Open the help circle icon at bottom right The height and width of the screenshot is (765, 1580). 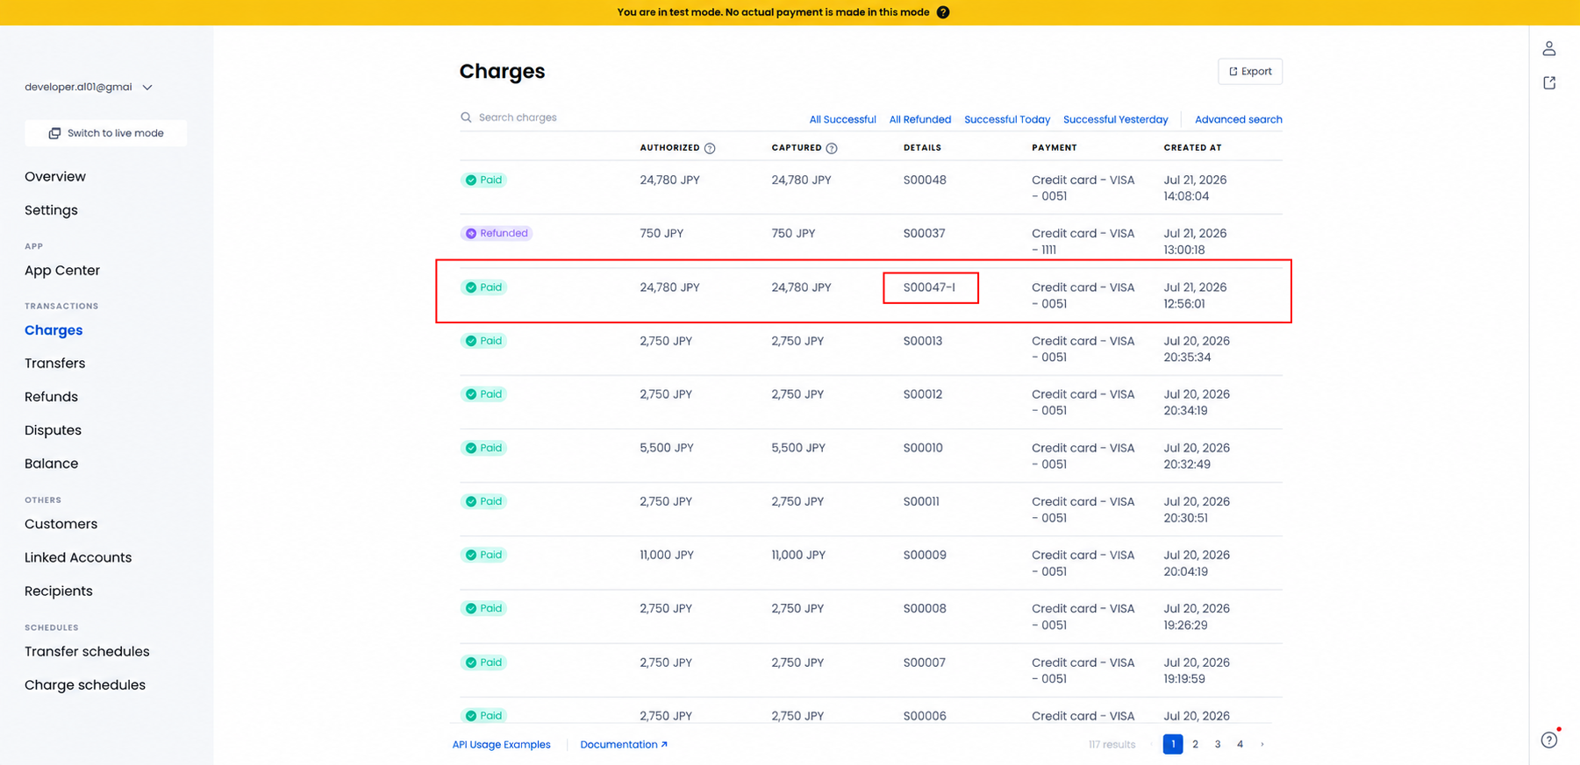point(1549,740)
